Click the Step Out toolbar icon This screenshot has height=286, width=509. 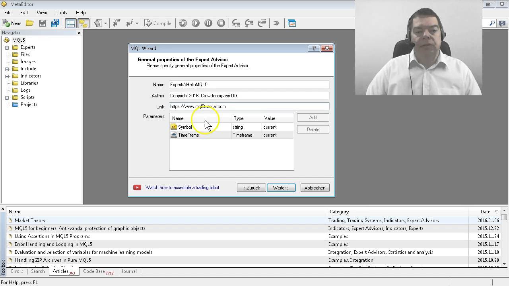[262, 23]
